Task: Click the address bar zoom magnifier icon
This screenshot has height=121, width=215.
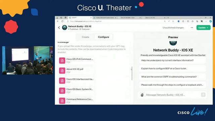Action: pos(165,21)
